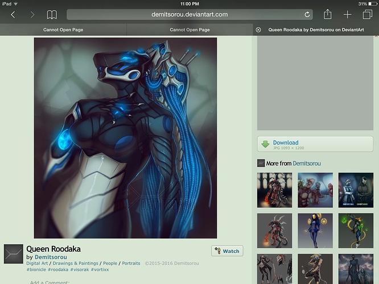
Task: Open the People category link
Action: point(110,263)
